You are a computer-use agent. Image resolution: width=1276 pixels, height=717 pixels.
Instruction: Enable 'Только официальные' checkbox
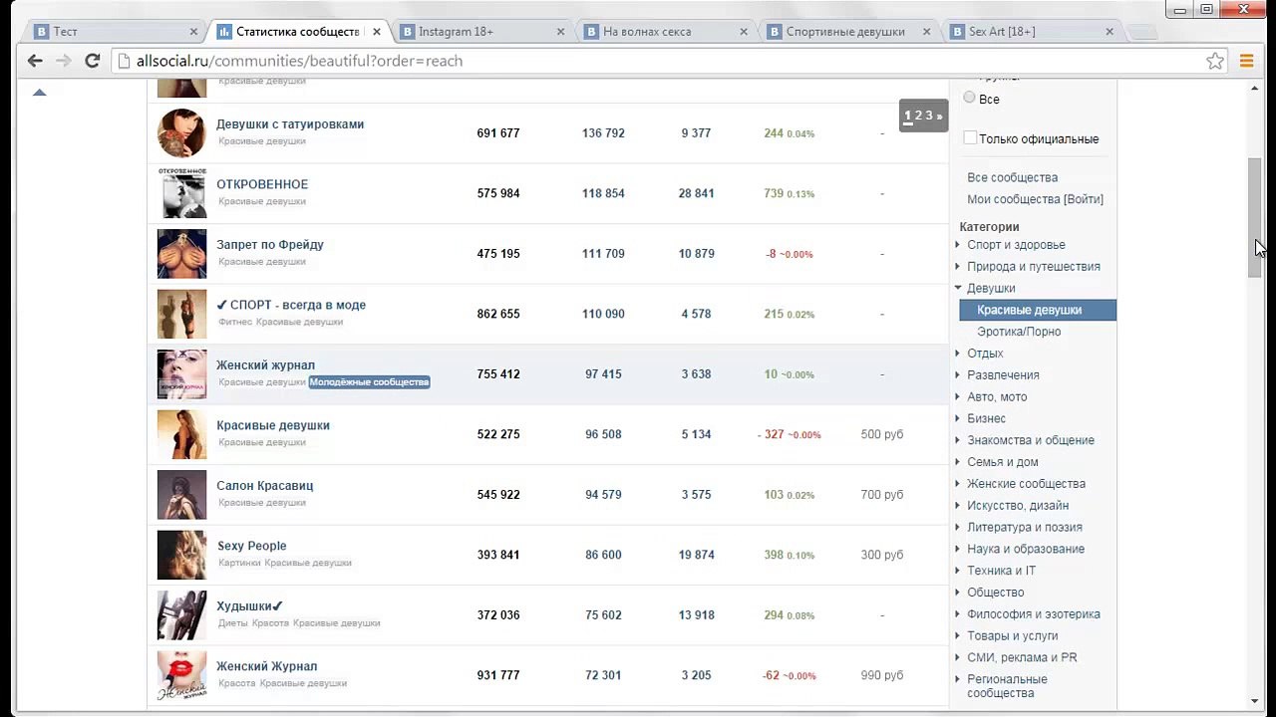pos(970,138)
